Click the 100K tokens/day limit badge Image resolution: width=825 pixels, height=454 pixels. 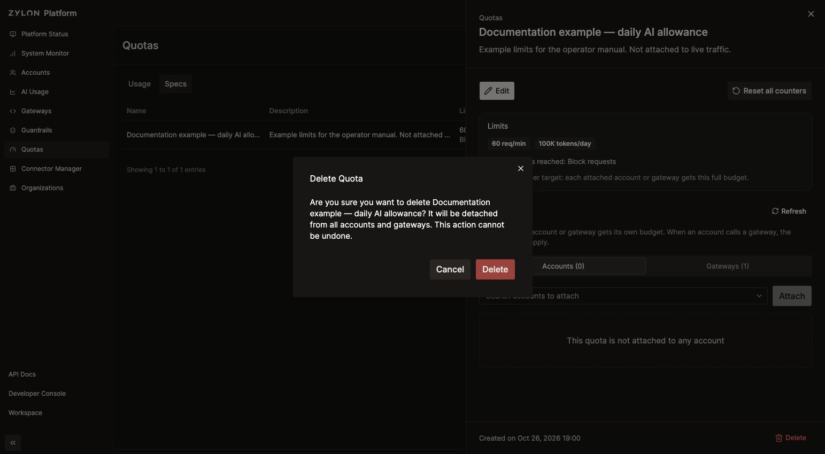click(565, 144)
